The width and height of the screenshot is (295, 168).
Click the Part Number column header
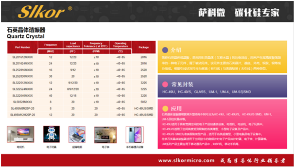pyautogui.click(x=23, y=47)
